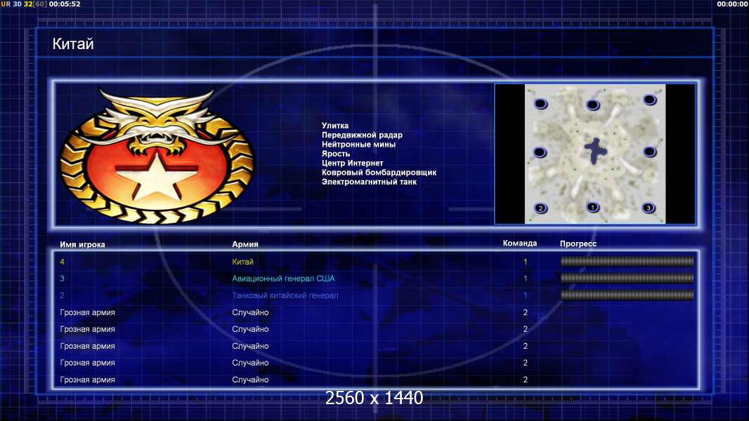Click the 2560 x 1440 resolution label

tap(374, 398)
